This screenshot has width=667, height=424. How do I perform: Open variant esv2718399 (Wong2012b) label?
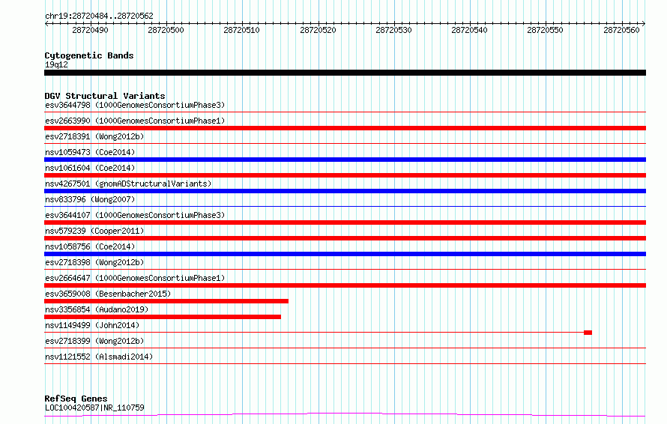point(94,341)
